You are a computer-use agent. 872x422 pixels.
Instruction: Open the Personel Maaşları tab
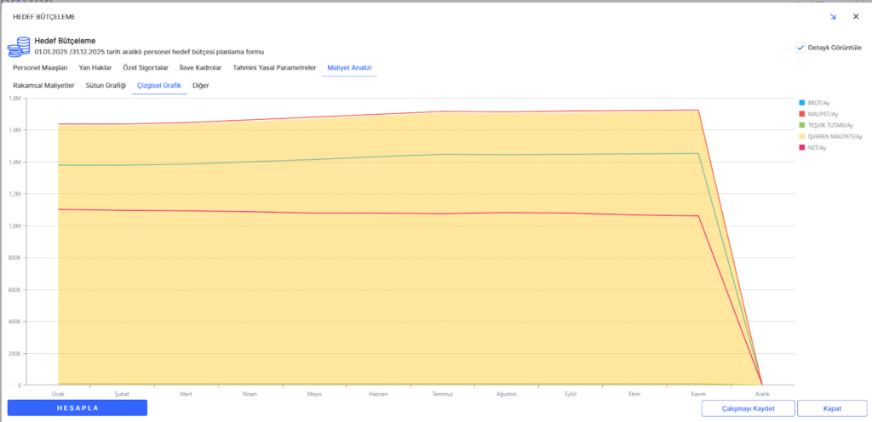(40, 67)
